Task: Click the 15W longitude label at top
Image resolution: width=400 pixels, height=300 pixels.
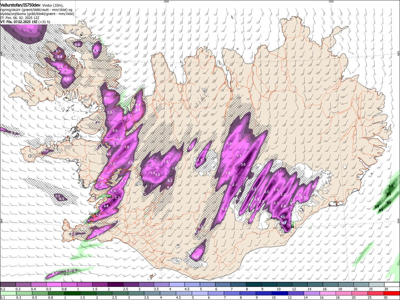Action: (x=331, y=2)
